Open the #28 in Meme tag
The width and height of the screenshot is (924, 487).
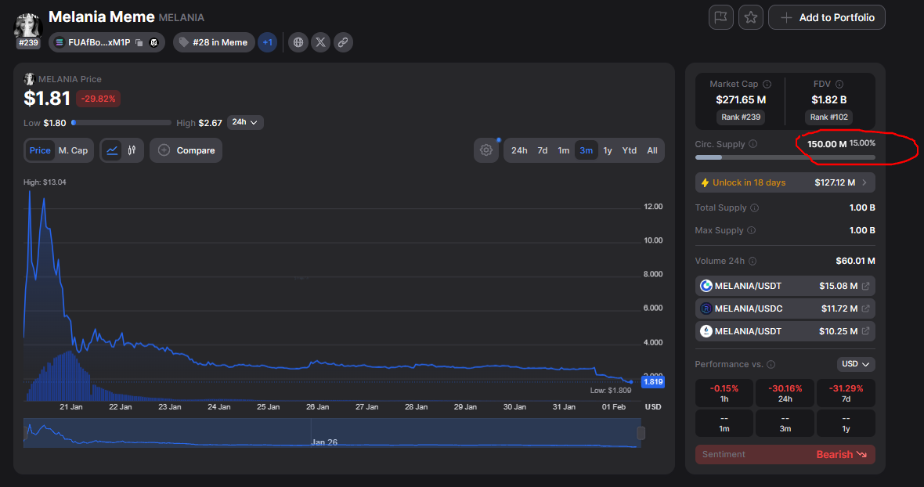[x=214, y=42]
